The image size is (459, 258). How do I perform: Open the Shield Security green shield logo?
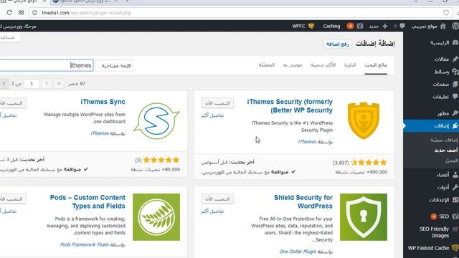(364, 217)
